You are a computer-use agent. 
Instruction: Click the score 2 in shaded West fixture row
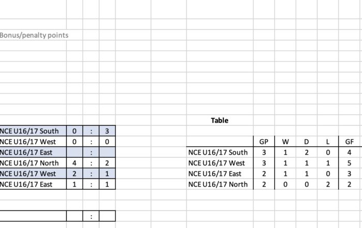coord(74,174)
